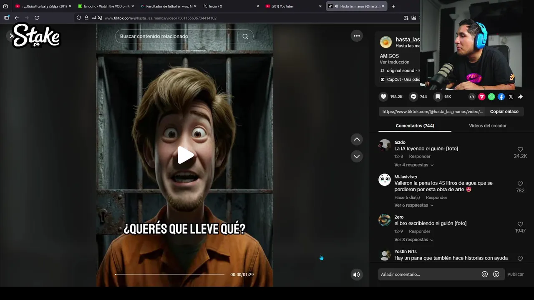Reply to Zero's comment
534x300 pixels.
click(420, 231)
